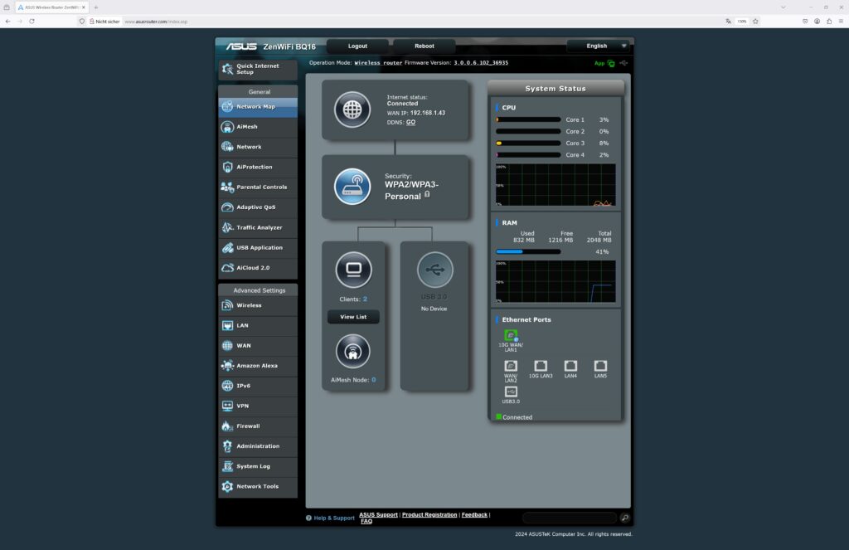Click the Network Tools gear icon
Viewport: 849px width, 550px height.
(x=227, y=487)
